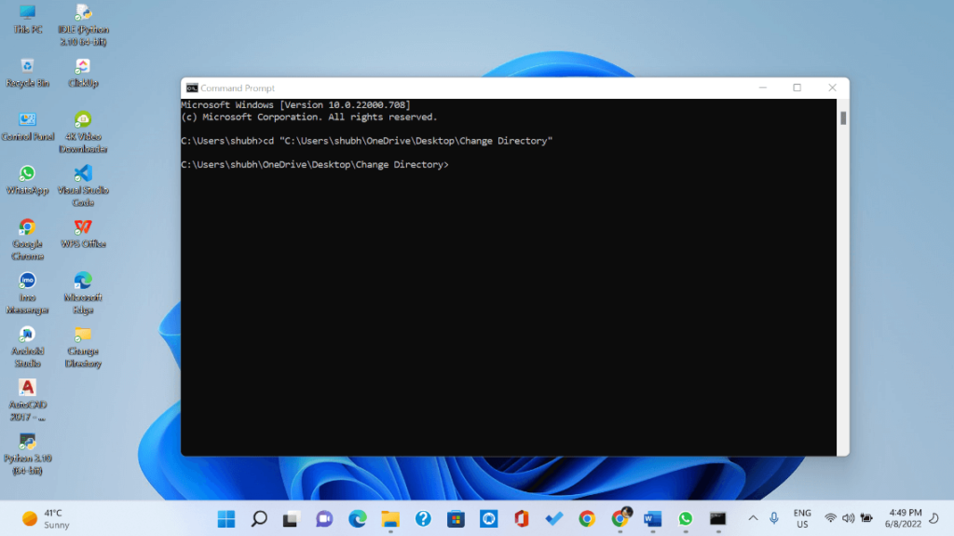
Task: Select Visual Studio Code desktop icon
Action: (83, 186)
